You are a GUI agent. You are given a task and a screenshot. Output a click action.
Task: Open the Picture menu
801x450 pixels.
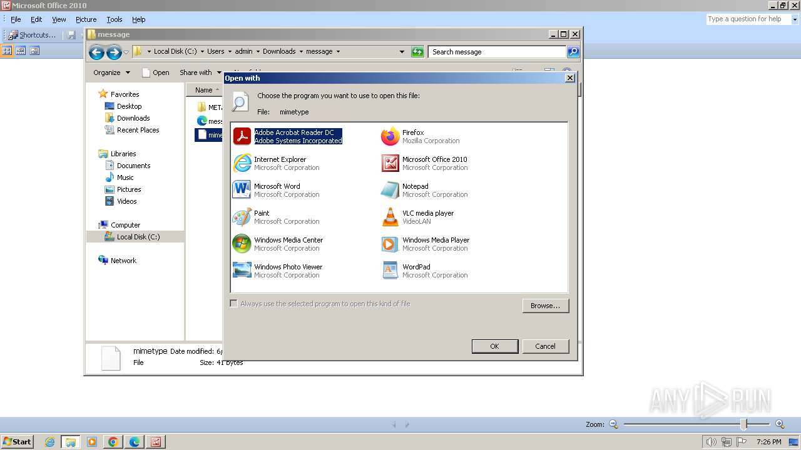coord(86,19)
